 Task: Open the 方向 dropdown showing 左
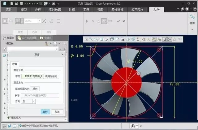(x=28, y=101)
